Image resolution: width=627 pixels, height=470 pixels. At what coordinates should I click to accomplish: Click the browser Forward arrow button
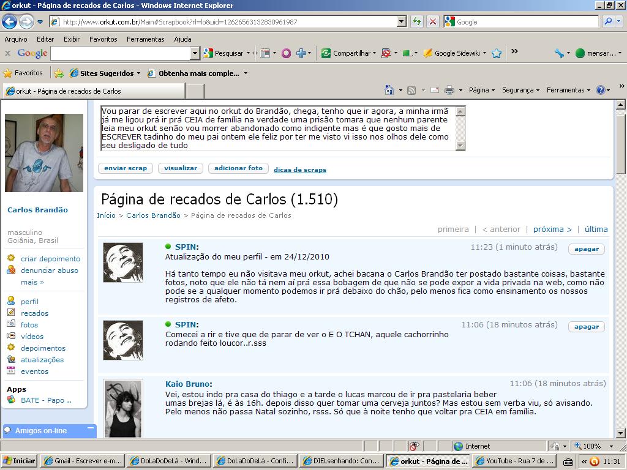click(26, 21)
